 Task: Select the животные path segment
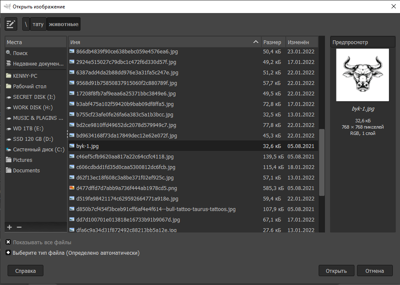[x=64, y=24]
